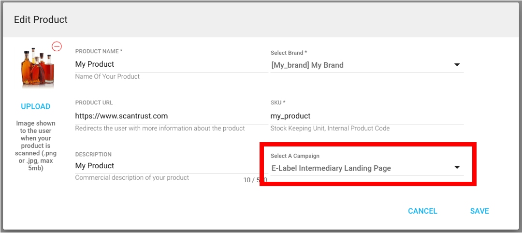522x233 pixels.
Task: Click the Product URL input field
Action: 171,116
